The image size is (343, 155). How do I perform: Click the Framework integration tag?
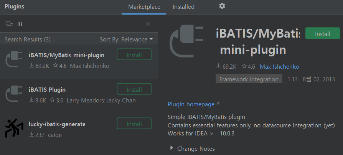[x=249, y=79]
